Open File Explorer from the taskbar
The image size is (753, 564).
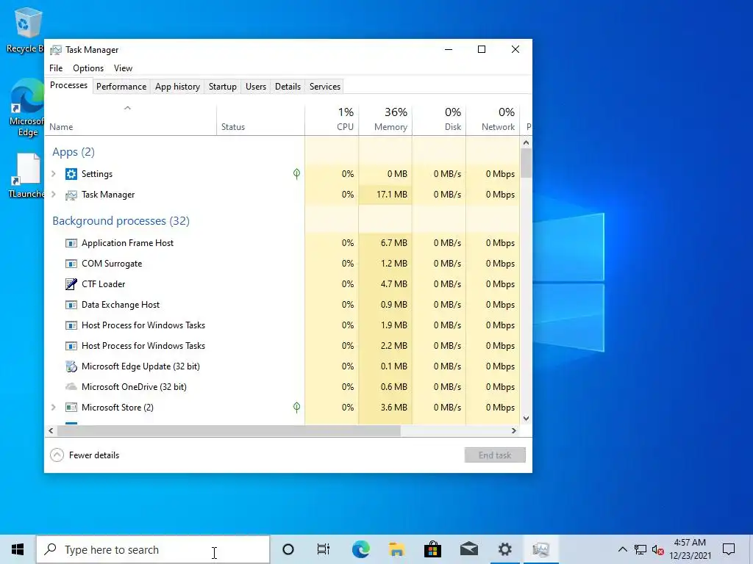coord(396,549)
